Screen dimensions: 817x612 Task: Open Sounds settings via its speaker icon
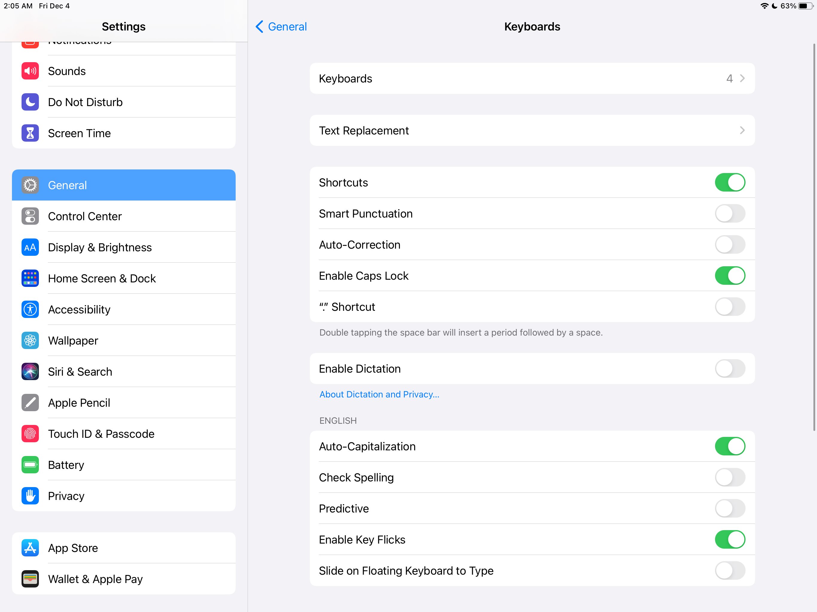pyautogui.click(x=30, y=71)
